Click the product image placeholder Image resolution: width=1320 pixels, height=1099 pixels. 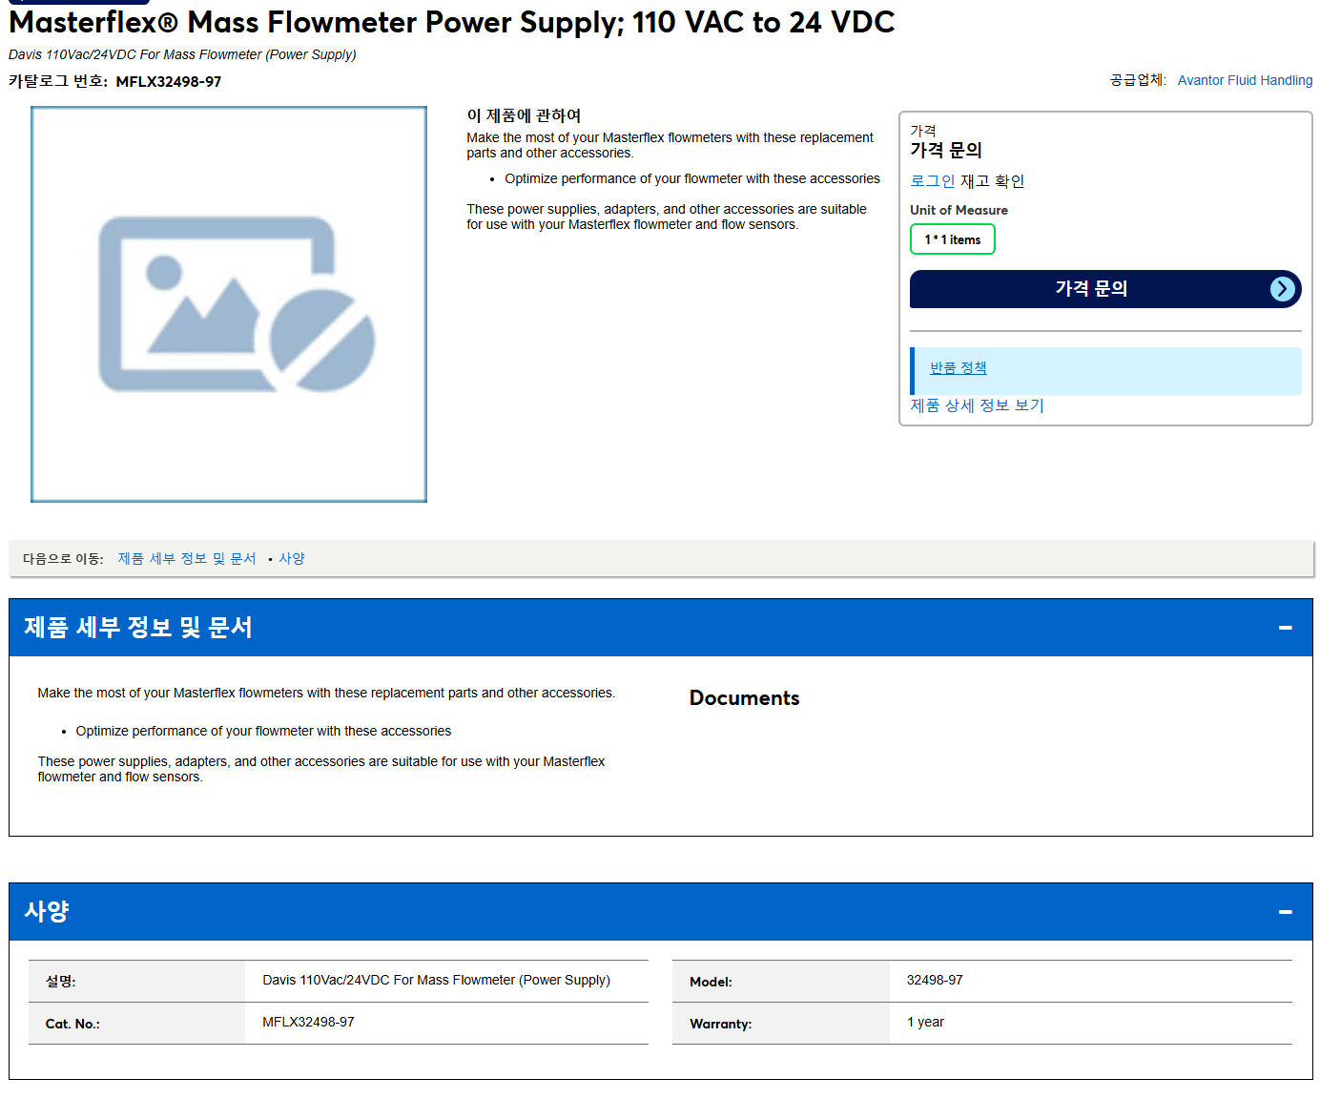(229, 304)
